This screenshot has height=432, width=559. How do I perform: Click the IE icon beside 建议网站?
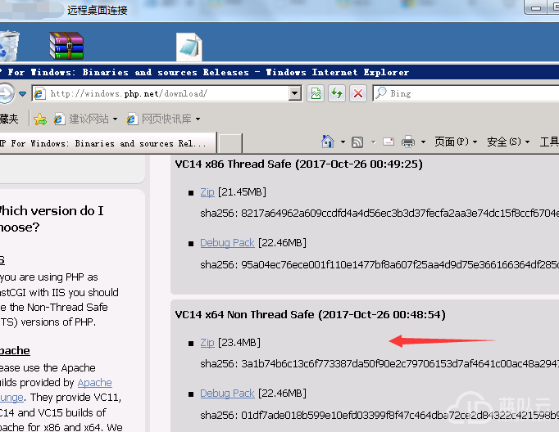pyautogui.click(x=59, y=119)
